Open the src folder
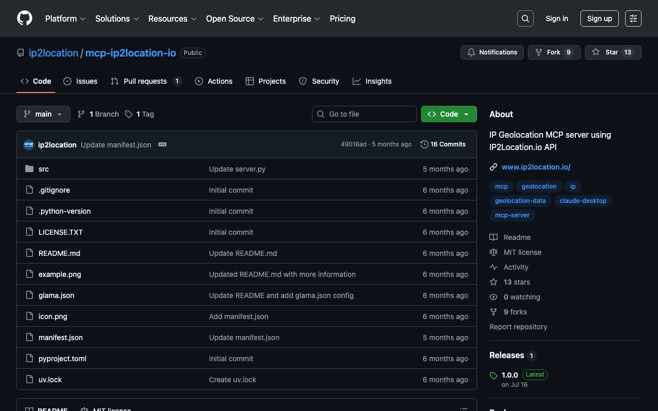The height and width of the screenshot is (411, 658). point(44,169)
